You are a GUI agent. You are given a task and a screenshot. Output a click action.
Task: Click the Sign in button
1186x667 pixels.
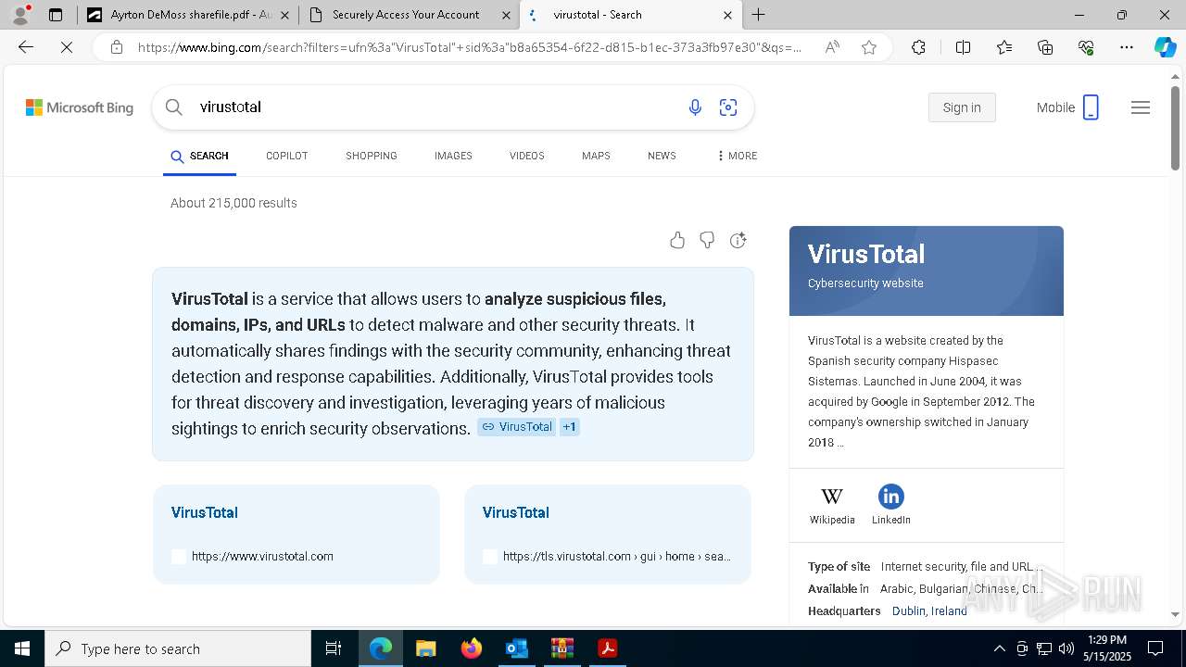(x=962, y=107)
